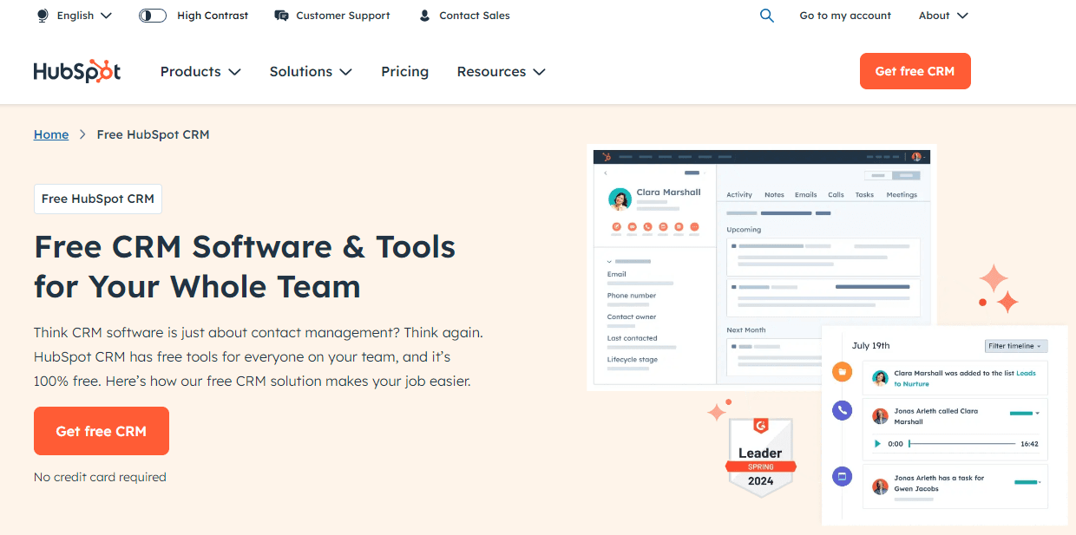Screen dimensions: 1076x535
Task: Toggle the High Contrast switch
Action: point(152,15)
